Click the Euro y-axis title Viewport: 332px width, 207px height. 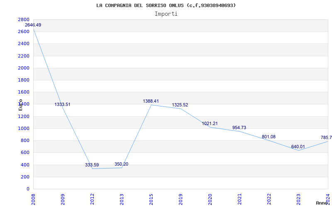click(20, 105)
